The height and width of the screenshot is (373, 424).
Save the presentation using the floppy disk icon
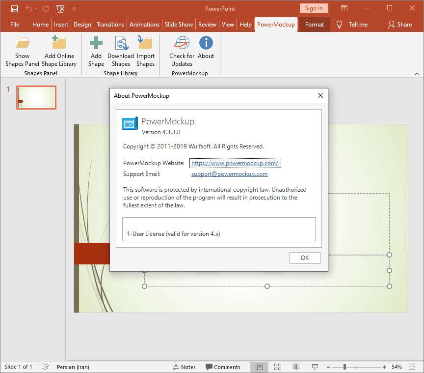[x=15, y=8]
